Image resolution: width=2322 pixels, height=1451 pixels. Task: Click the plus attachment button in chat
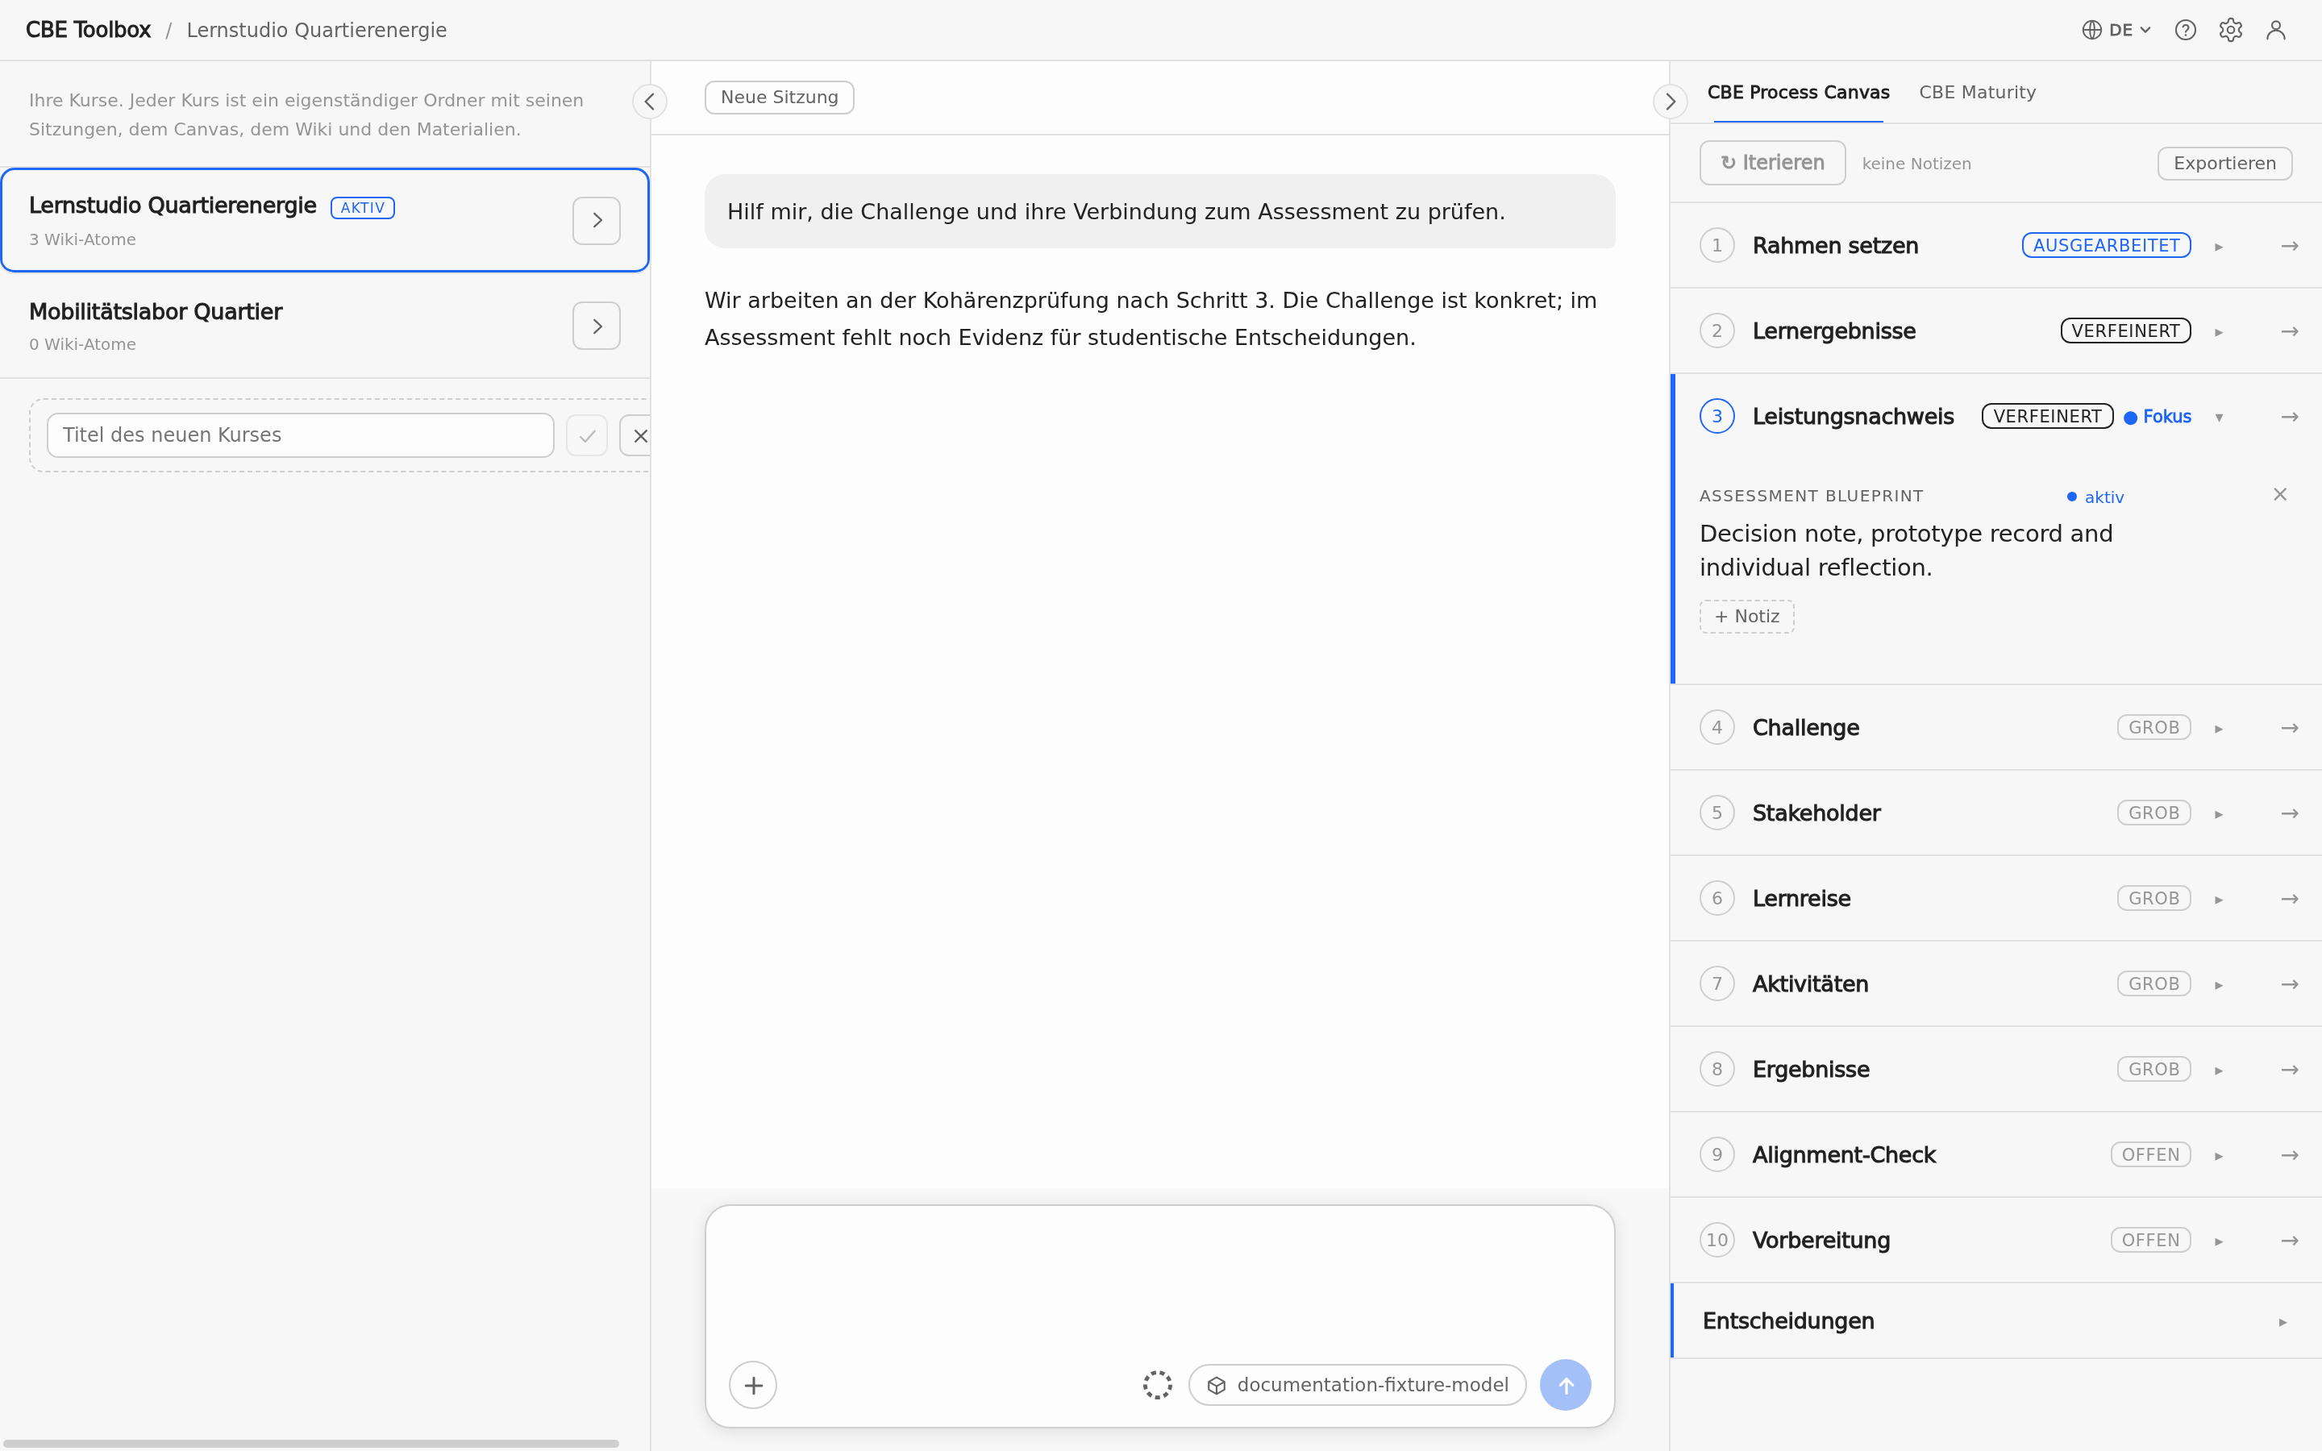(x=753, y=1385)
